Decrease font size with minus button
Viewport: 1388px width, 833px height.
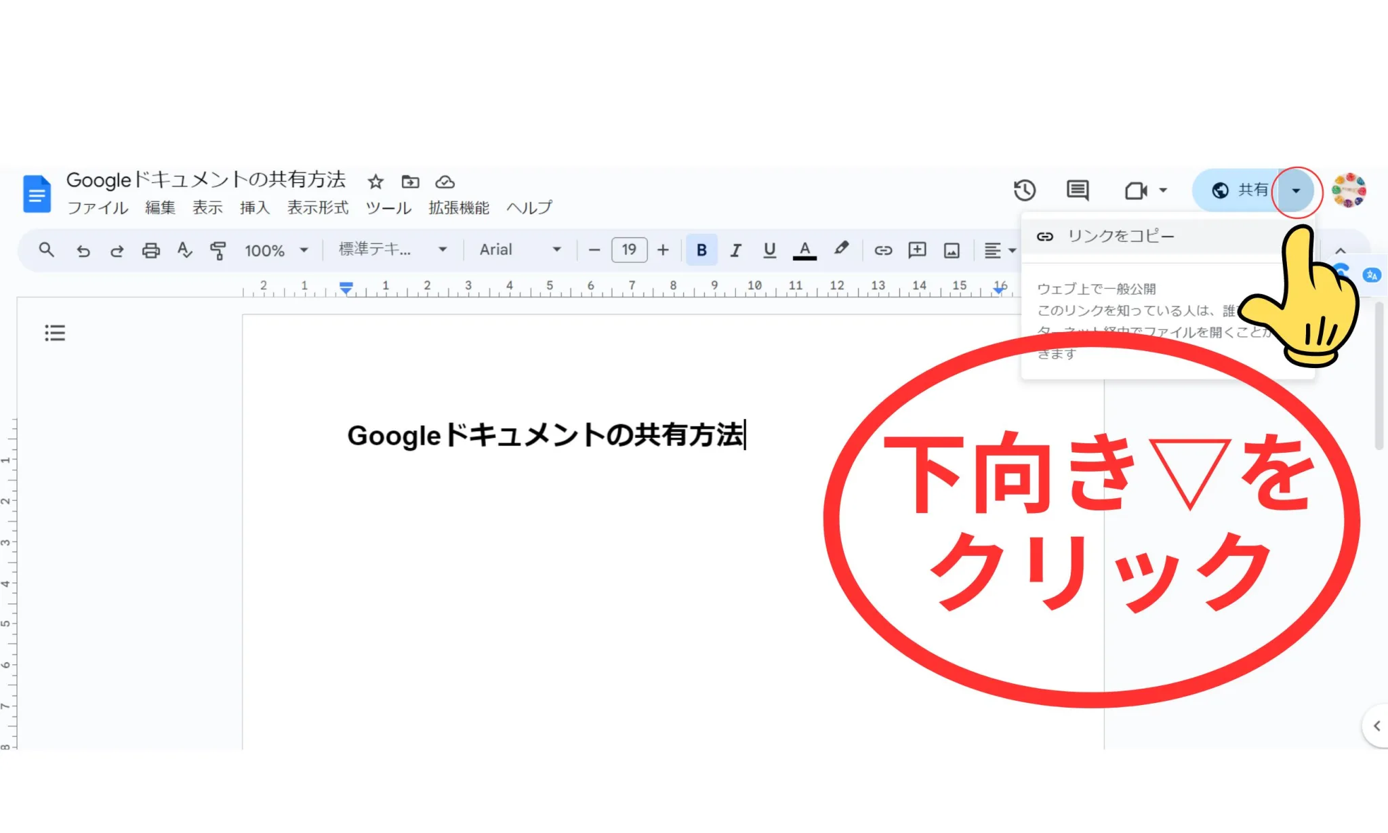[x=594, y=250]
